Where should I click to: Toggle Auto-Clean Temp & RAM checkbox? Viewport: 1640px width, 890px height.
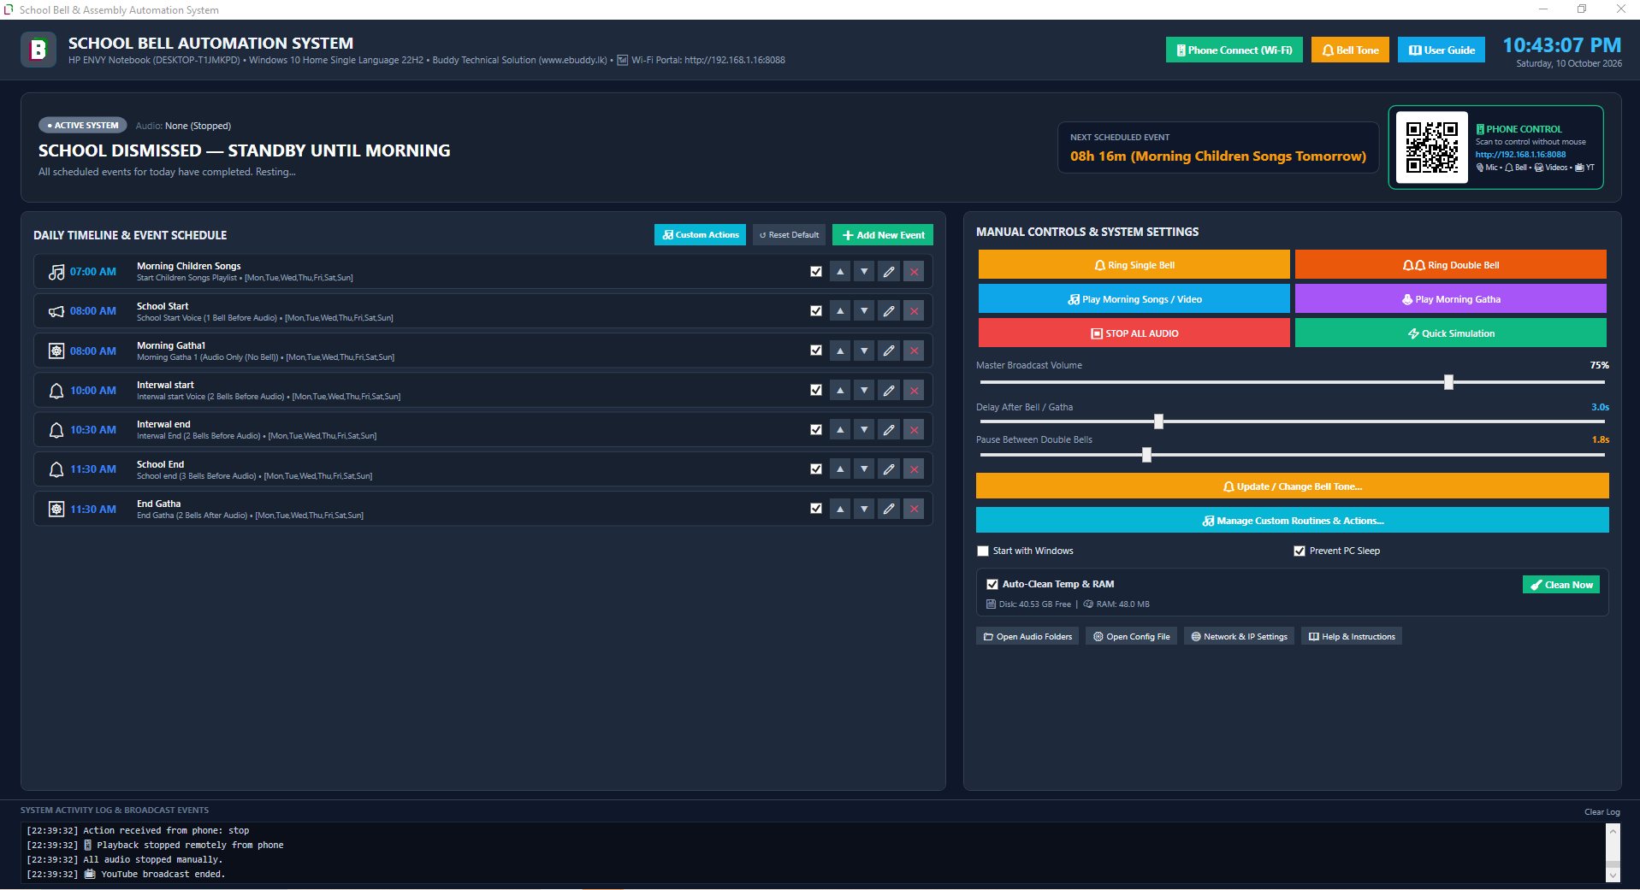(992, 585)
